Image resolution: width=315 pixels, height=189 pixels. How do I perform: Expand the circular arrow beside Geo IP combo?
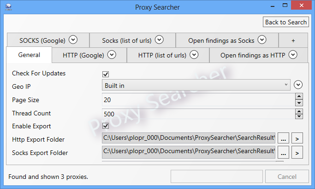(x=298, y=85)
